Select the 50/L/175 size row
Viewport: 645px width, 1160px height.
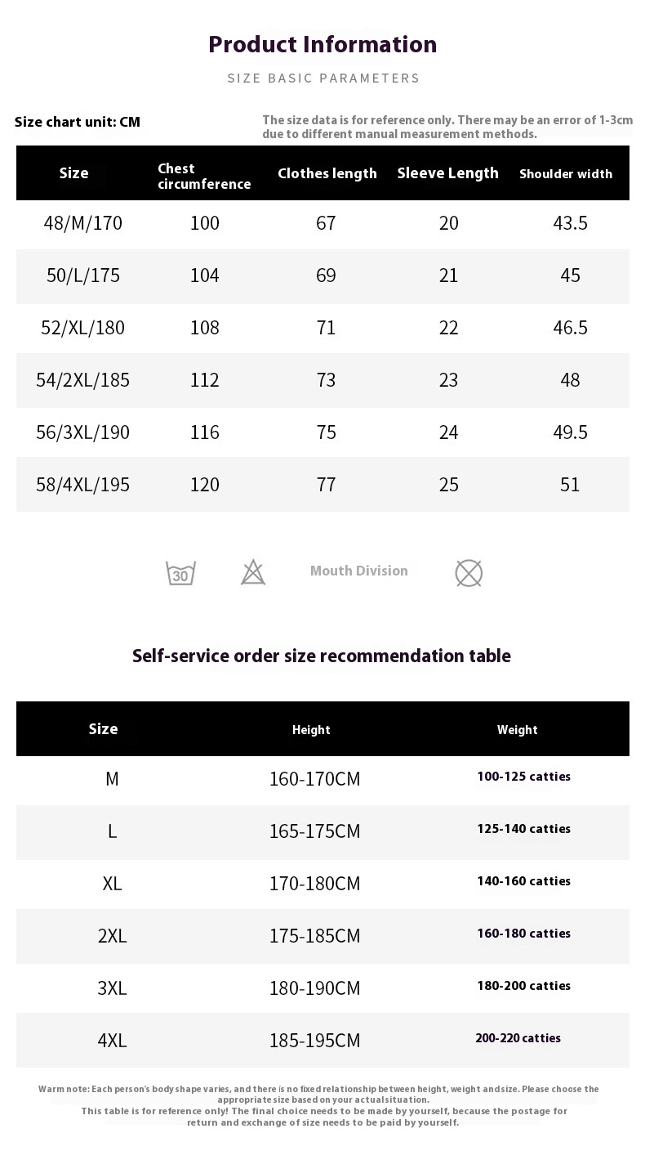pos(322,275)
